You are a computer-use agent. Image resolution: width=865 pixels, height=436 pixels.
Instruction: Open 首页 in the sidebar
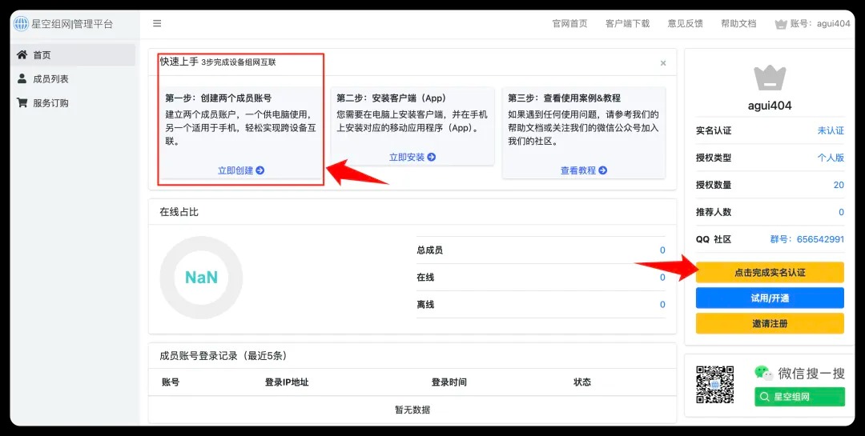pyautogui.click(x=42, y=55)
